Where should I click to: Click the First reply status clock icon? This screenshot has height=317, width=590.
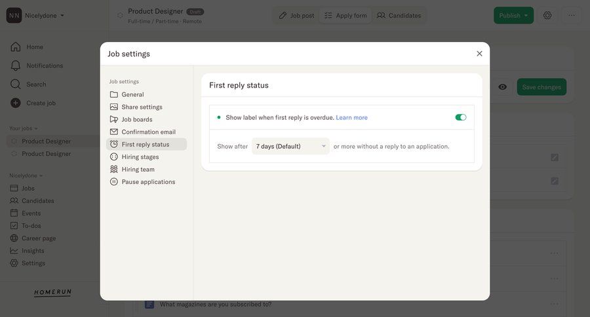coord(113,144)
